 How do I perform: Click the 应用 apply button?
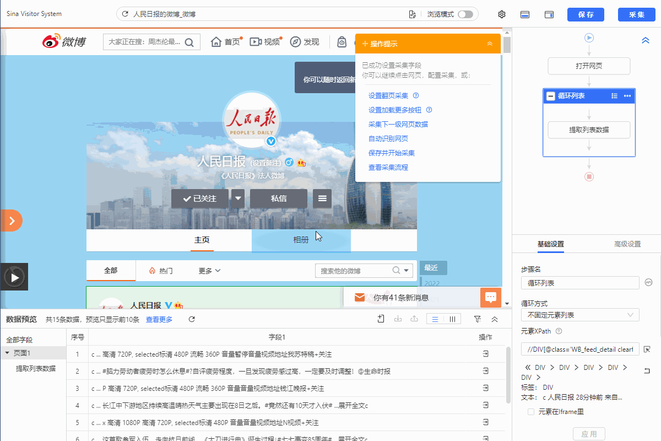click(x=589, y=434)
